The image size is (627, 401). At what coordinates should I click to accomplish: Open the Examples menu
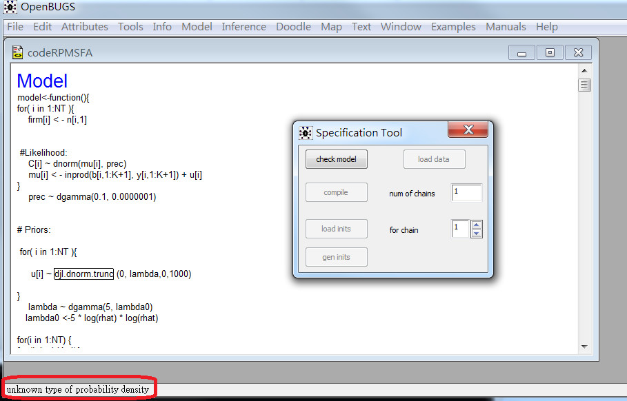[453, 26]
